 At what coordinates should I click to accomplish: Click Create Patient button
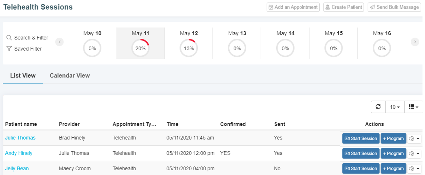344,7
